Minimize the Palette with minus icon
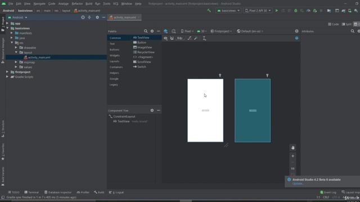The height and width of the screenshot is (202, 360). pyautogui.click(x=159, y=31)
